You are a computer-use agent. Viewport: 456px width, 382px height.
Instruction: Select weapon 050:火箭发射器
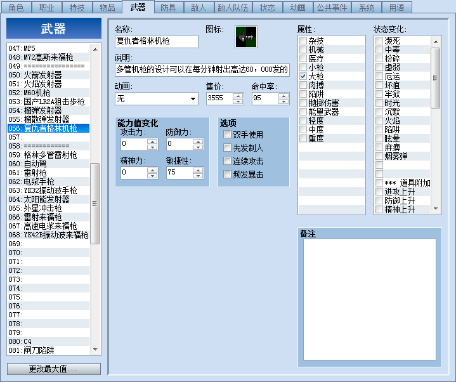49,75
